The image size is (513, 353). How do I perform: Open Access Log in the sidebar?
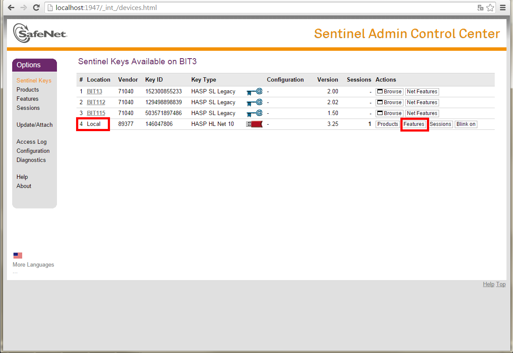coord(31,142)
